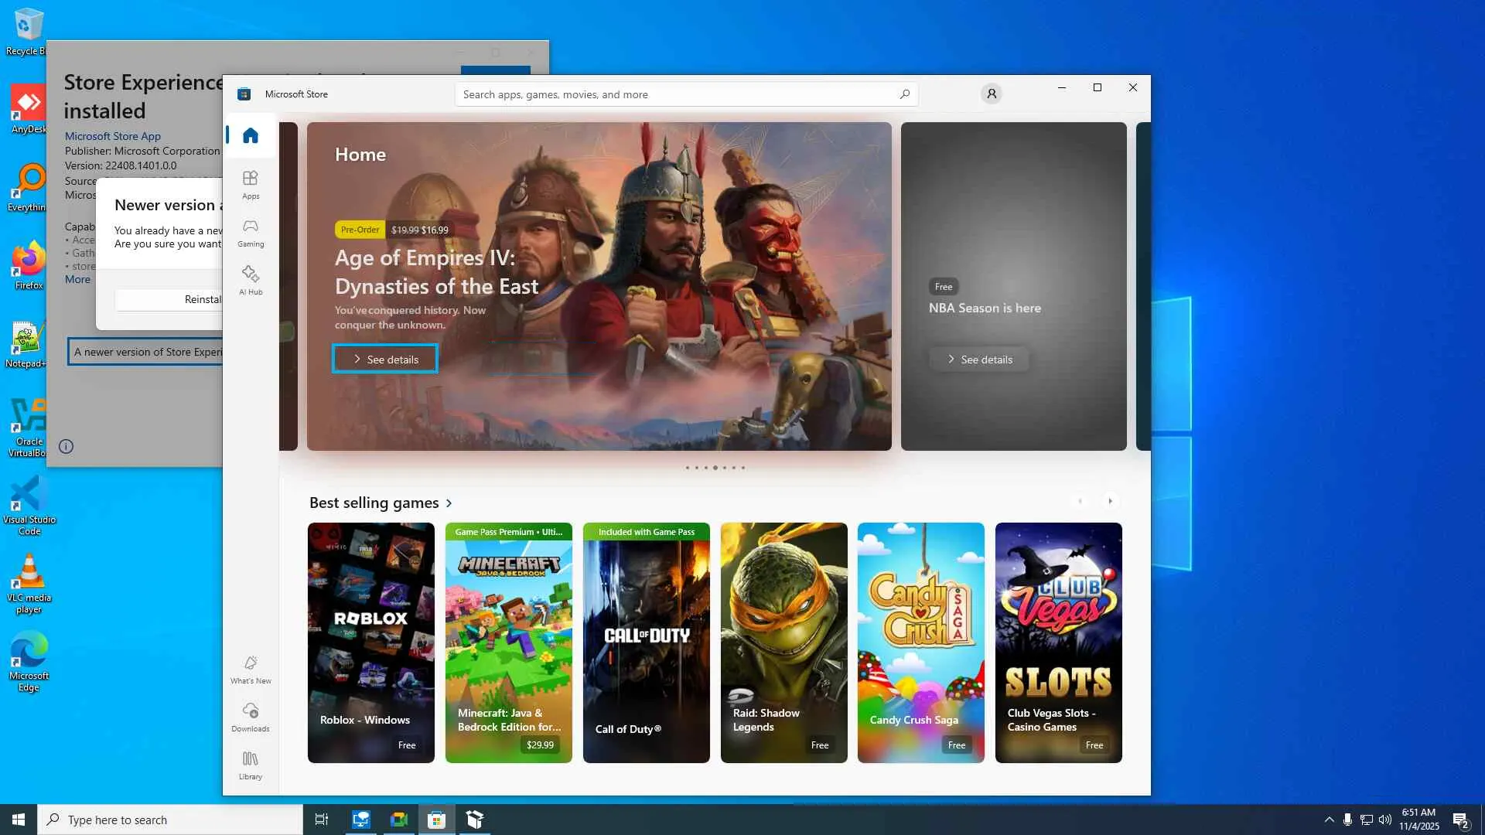Click Microsoft Store icon in taskbar

[x=436, y=820]
